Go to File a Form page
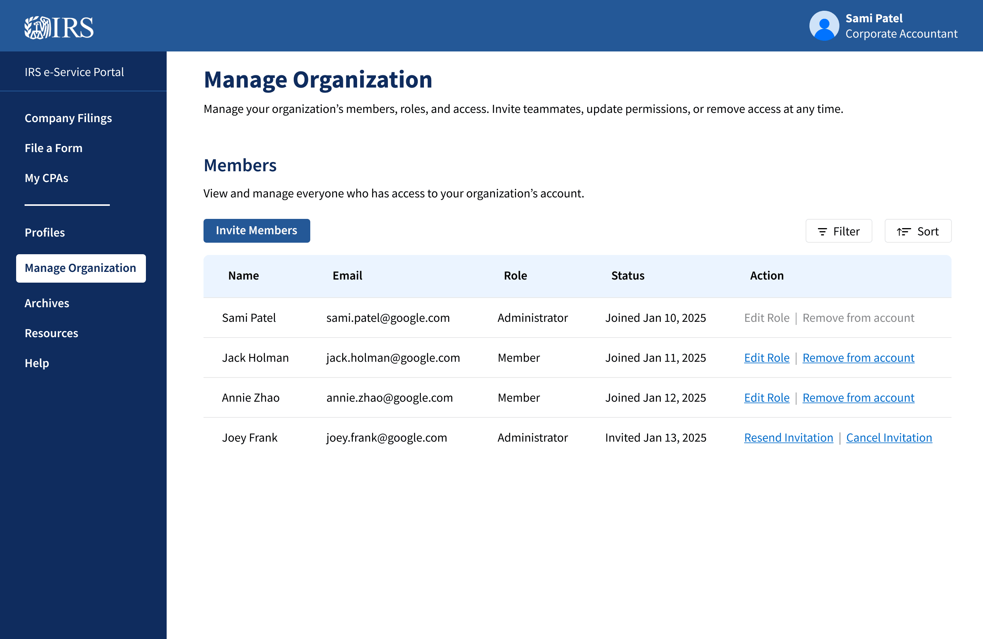The image size is (983, 639). 54,148
